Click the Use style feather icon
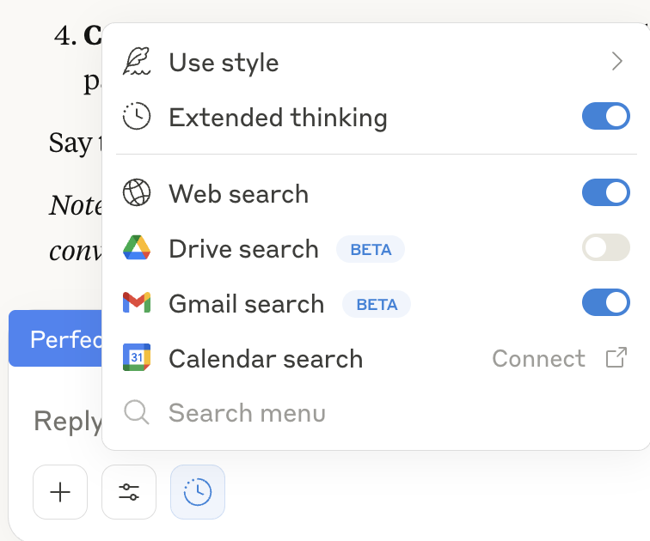 coord(138,62)
